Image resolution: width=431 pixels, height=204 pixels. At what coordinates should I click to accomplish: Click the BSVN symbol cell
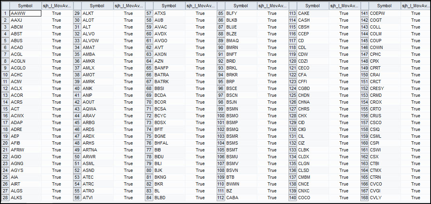click(241, 170)
